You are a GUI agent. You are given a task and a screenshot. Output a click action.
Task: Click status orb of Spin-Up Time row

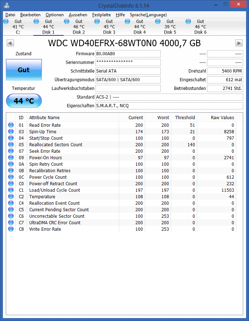point(11,131)
